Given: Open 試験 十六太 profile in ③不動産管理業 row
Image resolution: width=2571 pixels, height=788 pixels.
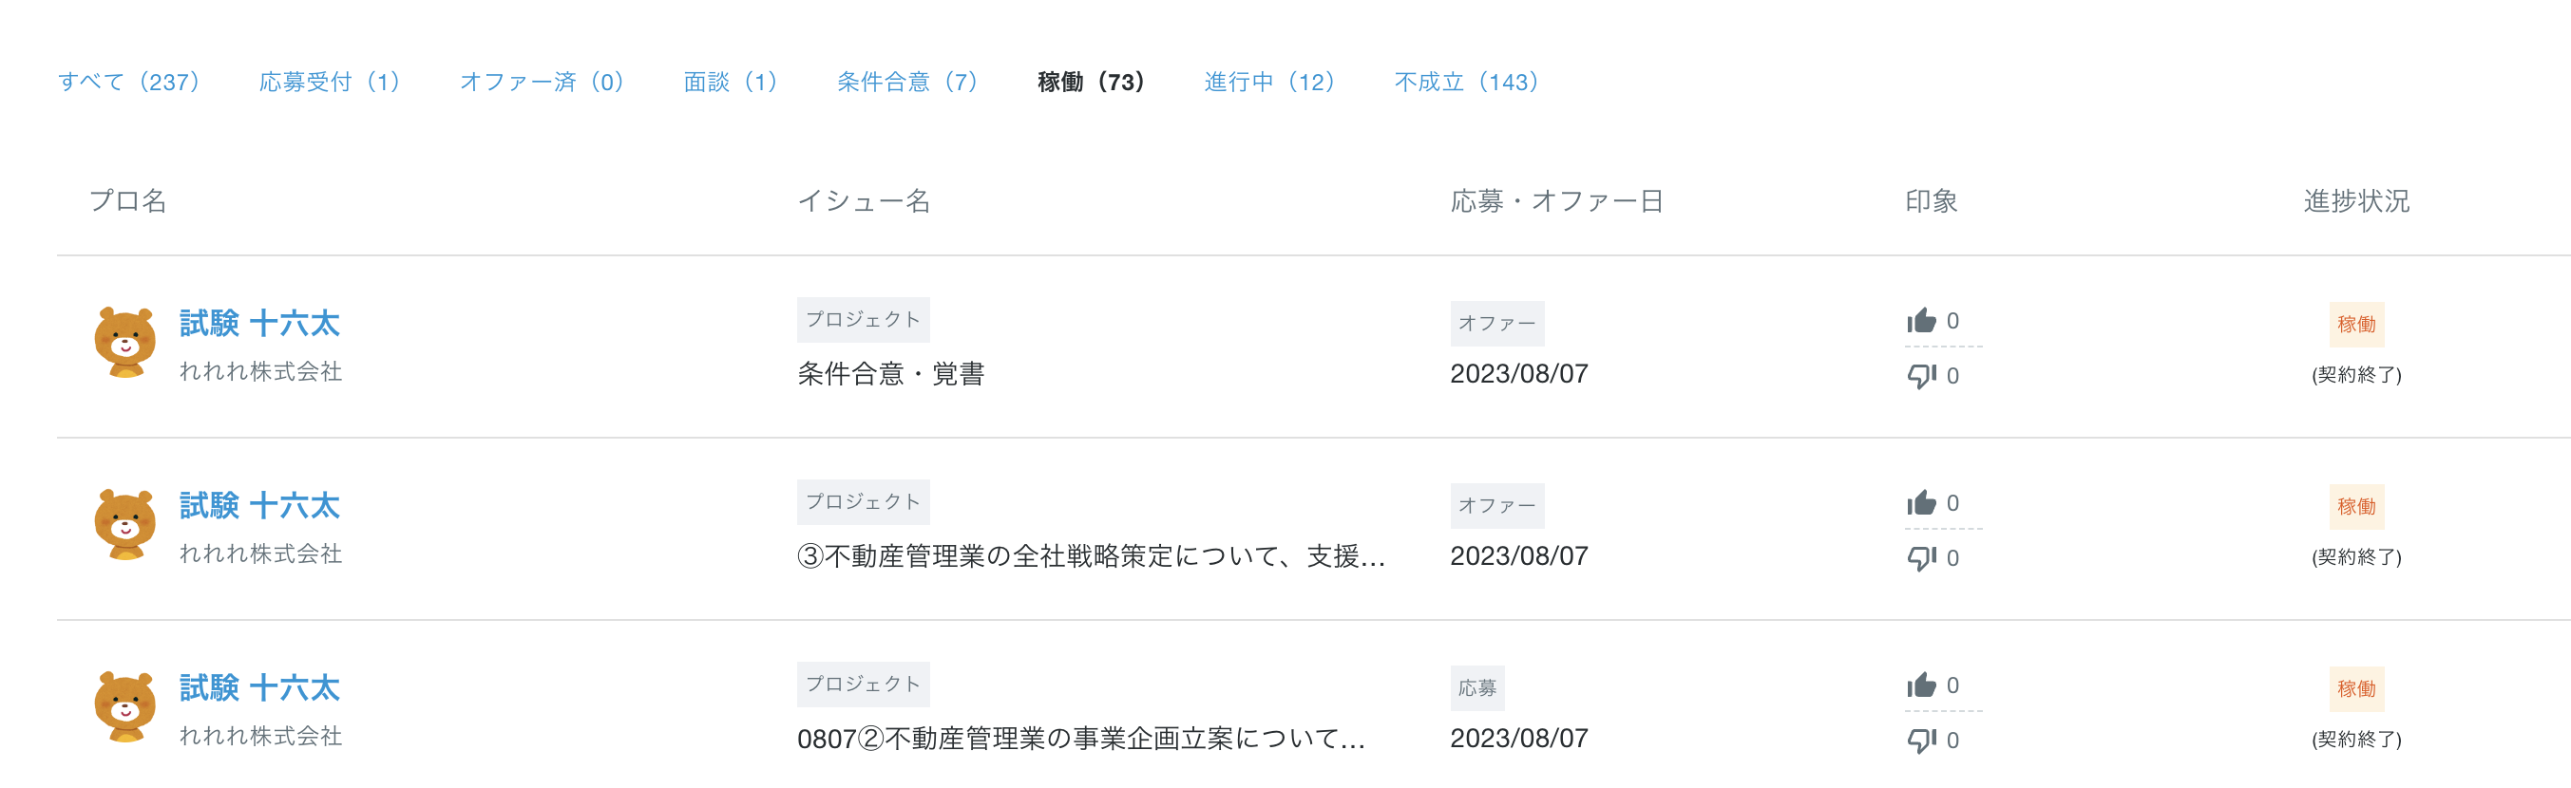Looking at the screenshot, I should [259, 506].
